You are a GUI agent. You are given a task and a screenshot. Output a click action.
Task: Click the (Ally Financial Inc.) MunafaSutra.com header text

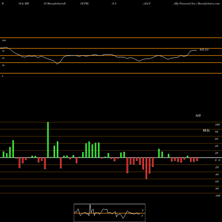tap(196, 4)
